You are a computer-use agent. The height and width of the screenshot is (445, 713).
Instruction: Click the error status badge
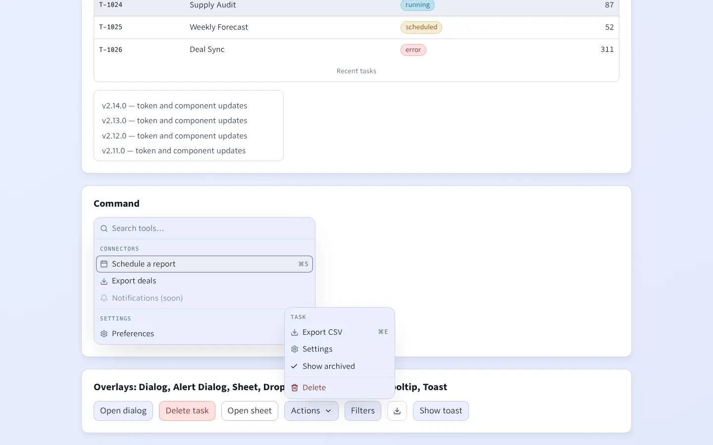point(413,50)
